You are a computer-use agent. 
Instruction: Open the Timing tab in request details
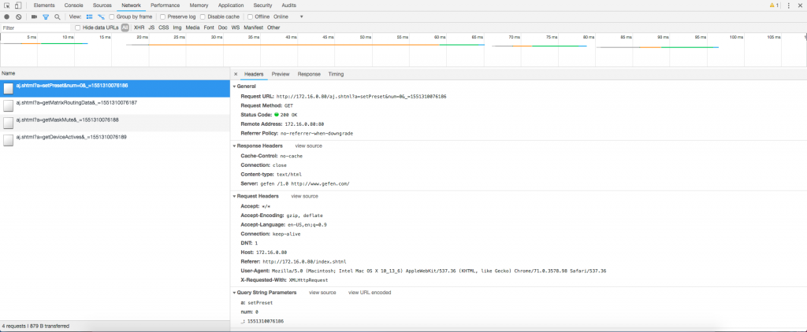[x=336, y=74]
